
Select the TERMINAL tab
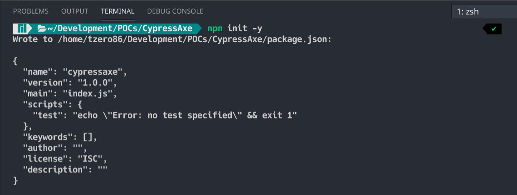tap(118, 11)
